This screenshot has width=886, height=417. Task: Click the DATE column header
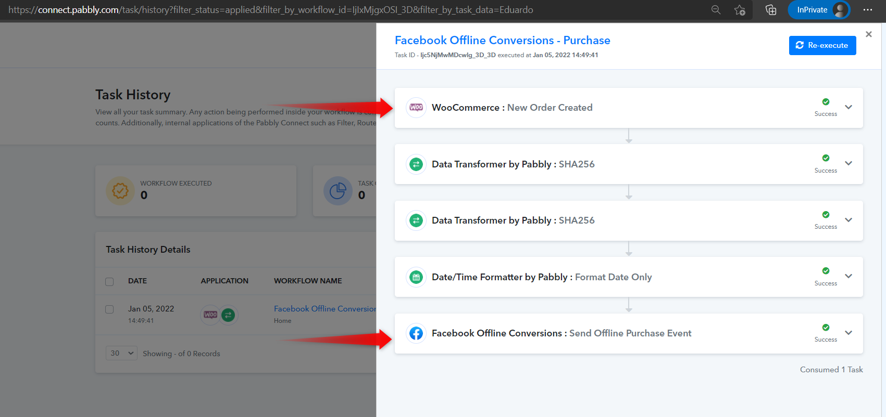[138, 281]
